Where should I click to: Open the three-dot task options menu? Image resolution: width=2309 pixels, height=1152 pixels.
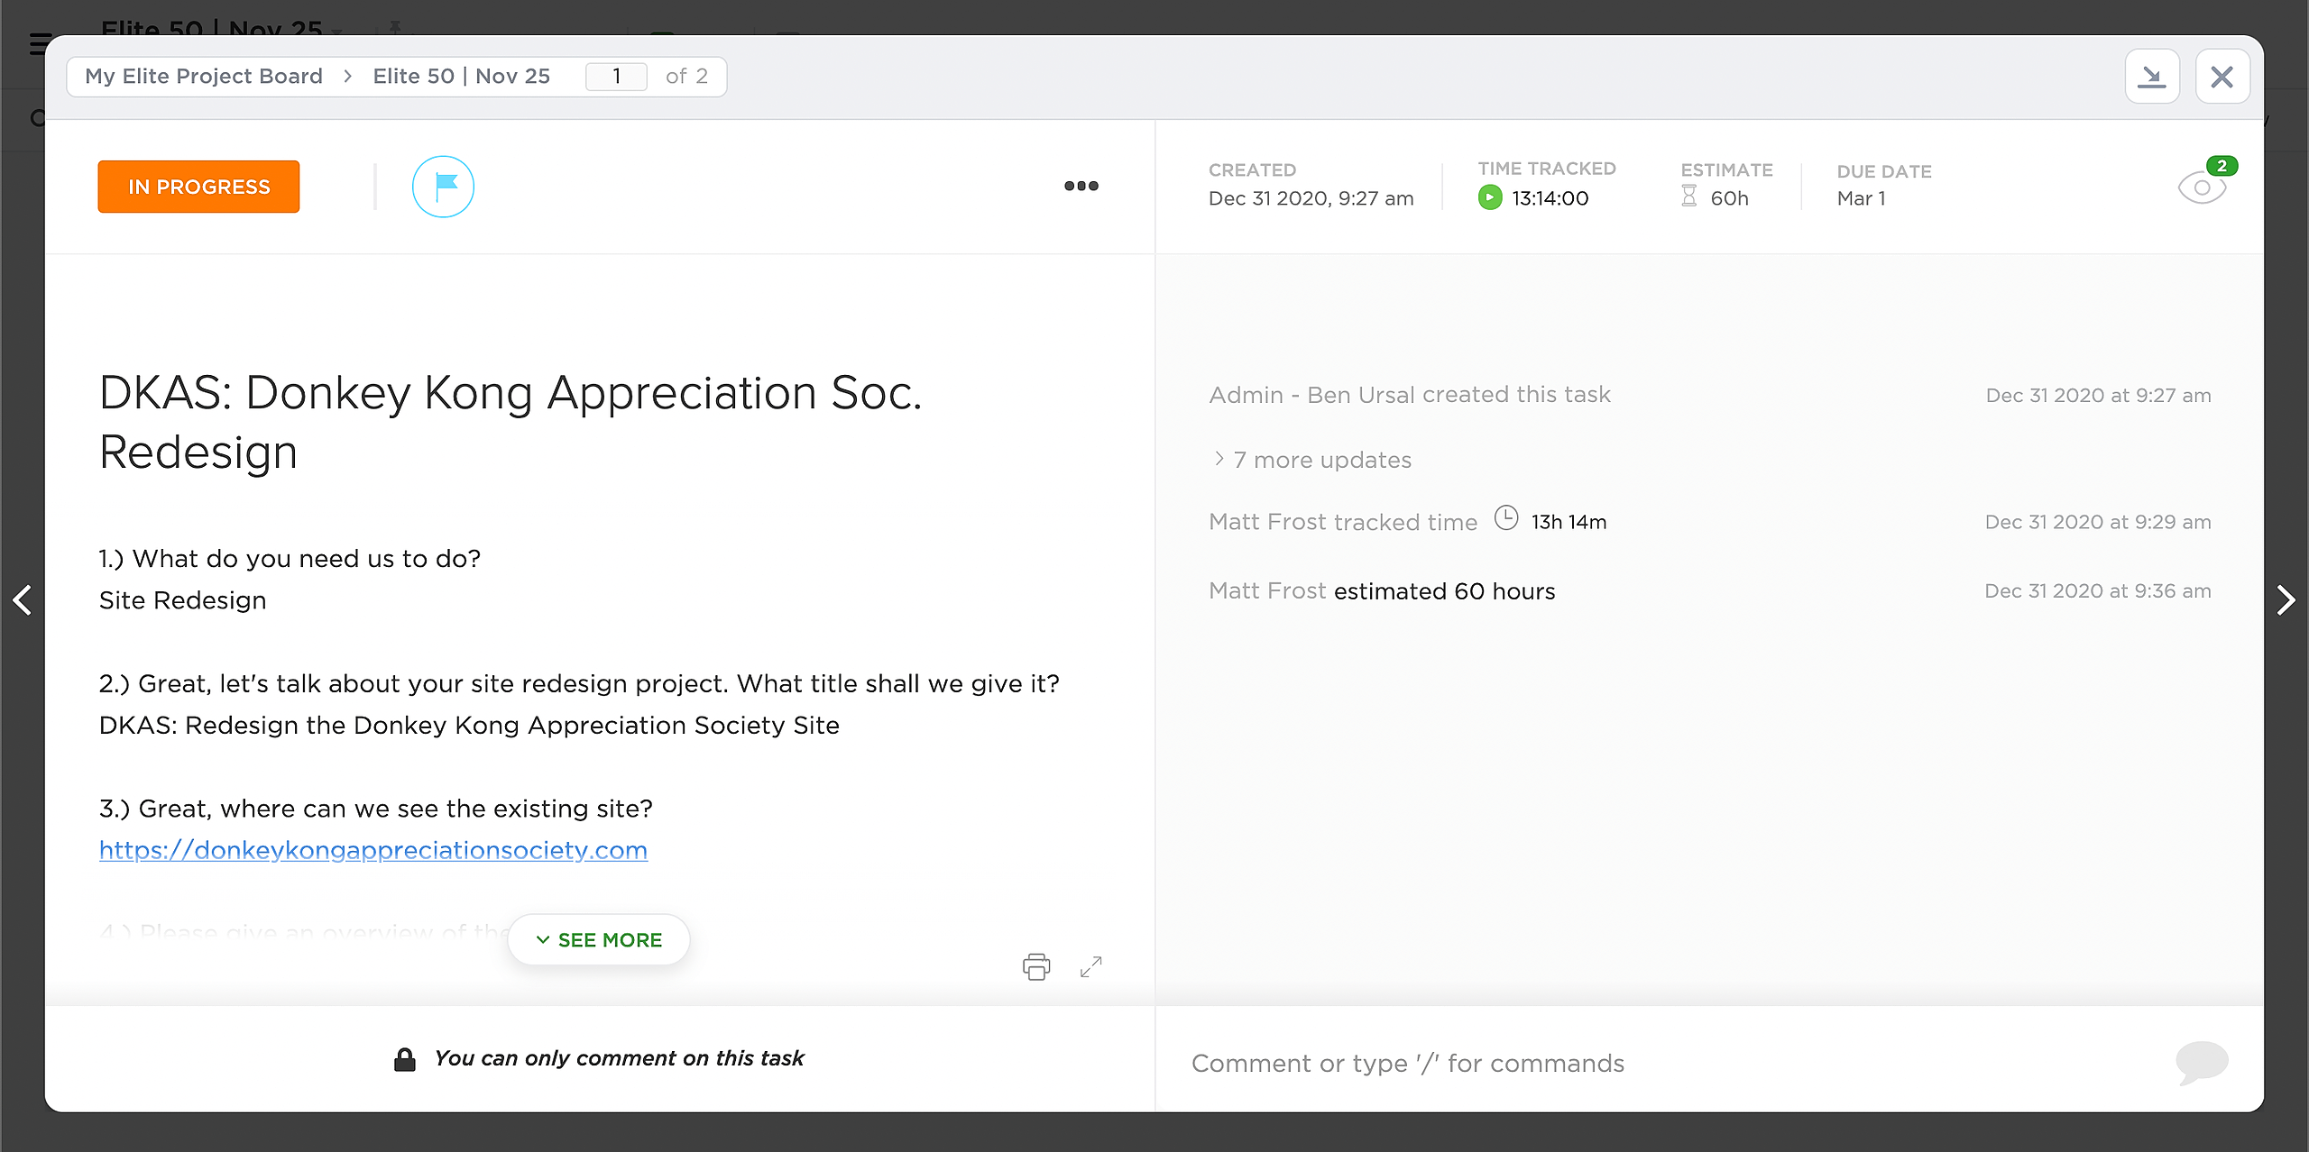1081,186
